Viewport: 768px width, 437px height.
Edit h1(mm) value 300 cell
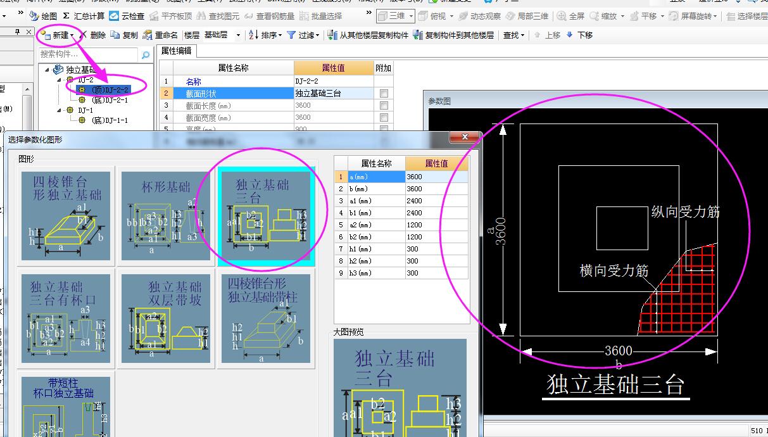tap(436, 249)
